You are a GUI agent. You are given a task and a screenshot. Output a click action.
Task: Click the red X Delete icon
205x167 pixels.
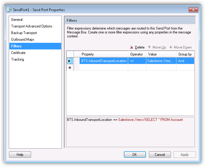click(132, 48)
